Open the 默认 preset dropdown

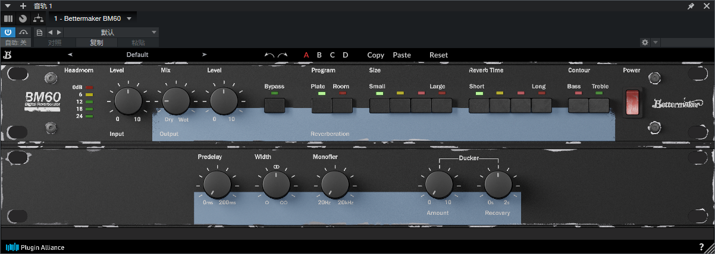point(111,32)
